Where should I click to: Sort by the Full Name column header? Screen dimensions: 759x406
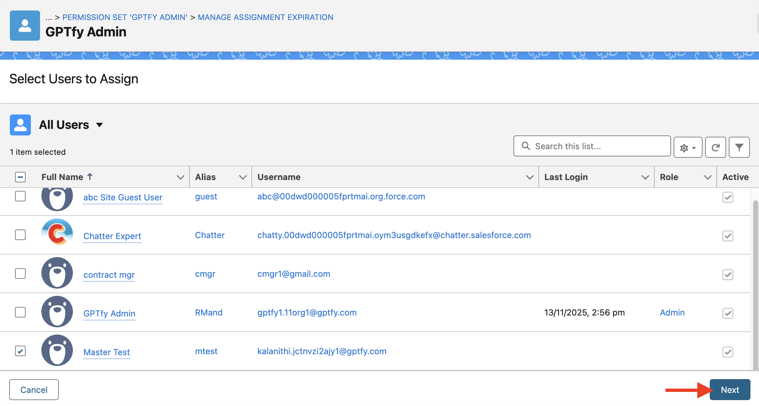pos(62,177)
